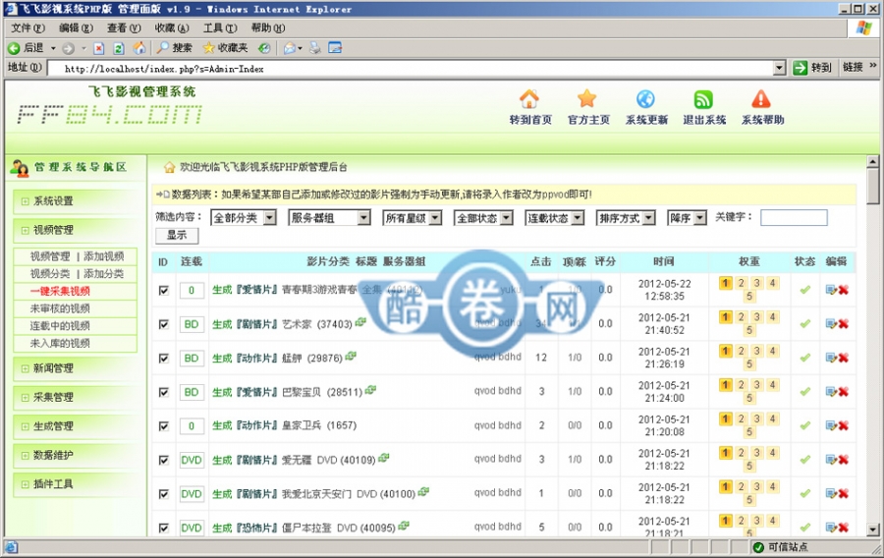Uncheck the 我爱北京天安门 row checkbox
This screenshot has height=558, width=884.
(x=163, y=494)
